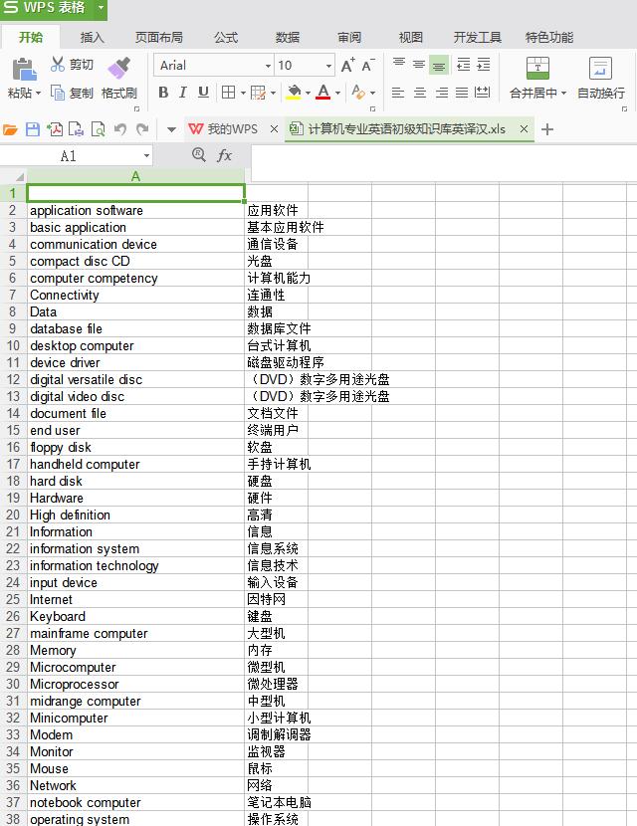Center text horizontally
Screen dimensions: 637x826
click(419, 93)
